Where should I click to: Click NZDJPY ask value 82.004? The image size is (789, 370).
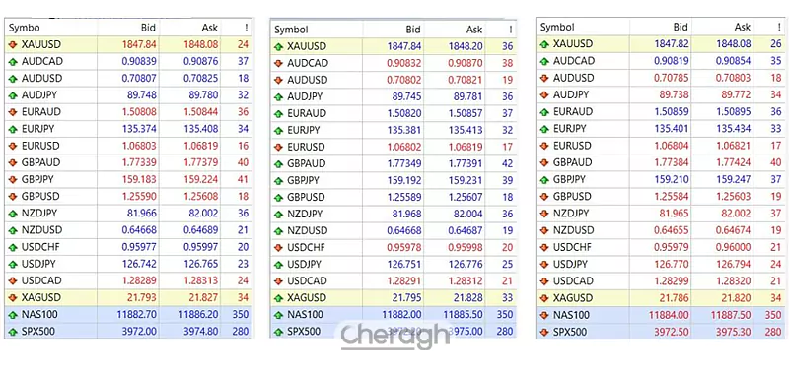coord(468,215)
